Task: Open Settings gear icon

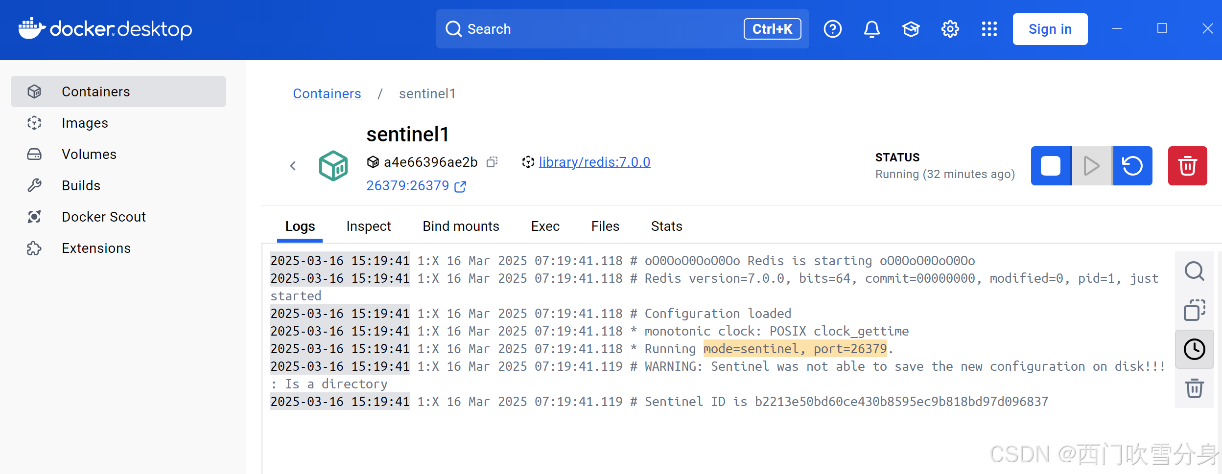Action: pos(950,29)
